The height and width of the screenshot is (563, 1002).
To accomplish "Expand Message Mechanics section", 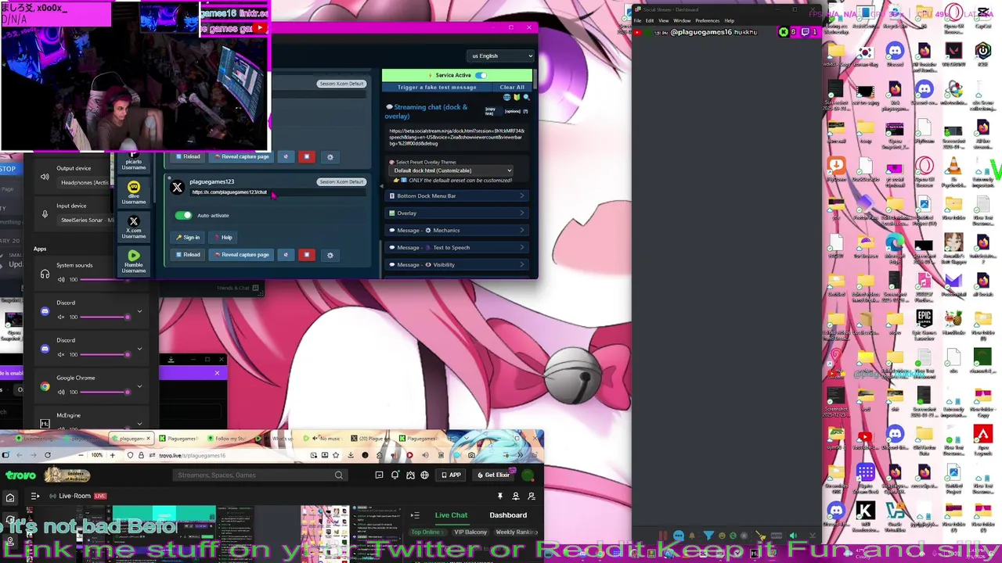I will pos(458,230).
